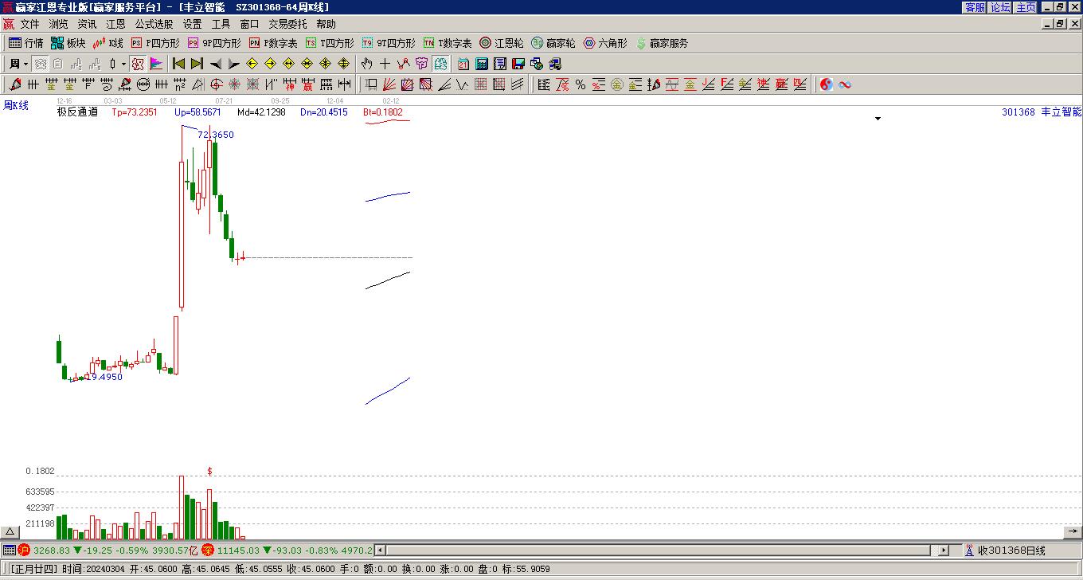
Task: Toggle the pressed icon right of period selector
Action: pyautogui.click(x=40, y=64)
